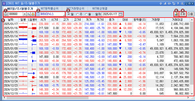This screenshot has width=195, height=101.
Task: Click the gear settings icon beside stock code
Action: click(6, 14)
